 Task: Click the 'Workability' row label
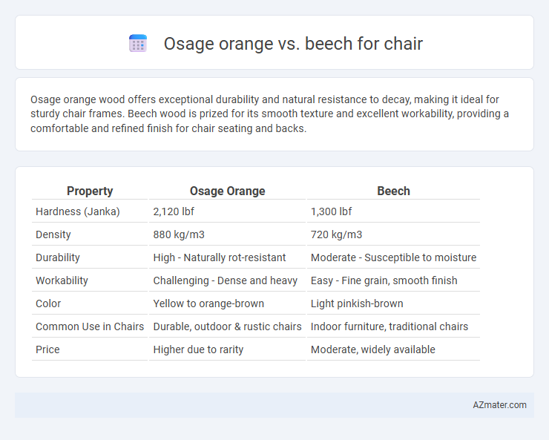coord(62,280)
